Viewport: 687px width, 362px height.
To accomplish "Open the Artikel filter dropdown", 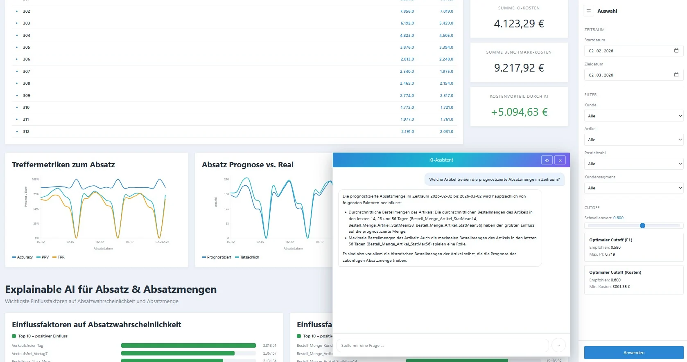I will click(x=634, y=139).
